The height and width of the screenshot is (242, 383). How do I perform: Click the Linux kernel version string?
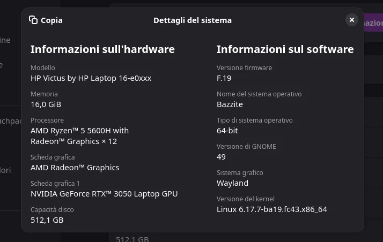(x=271, y=209)
